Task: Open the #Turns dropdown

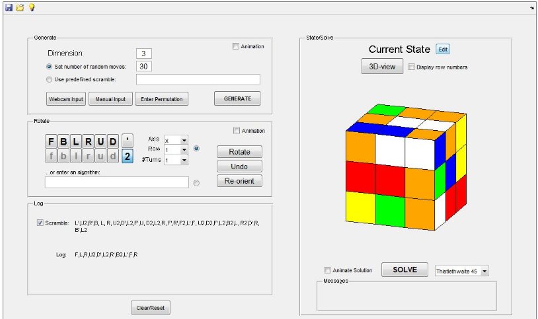Action: [x=184, y=160]
